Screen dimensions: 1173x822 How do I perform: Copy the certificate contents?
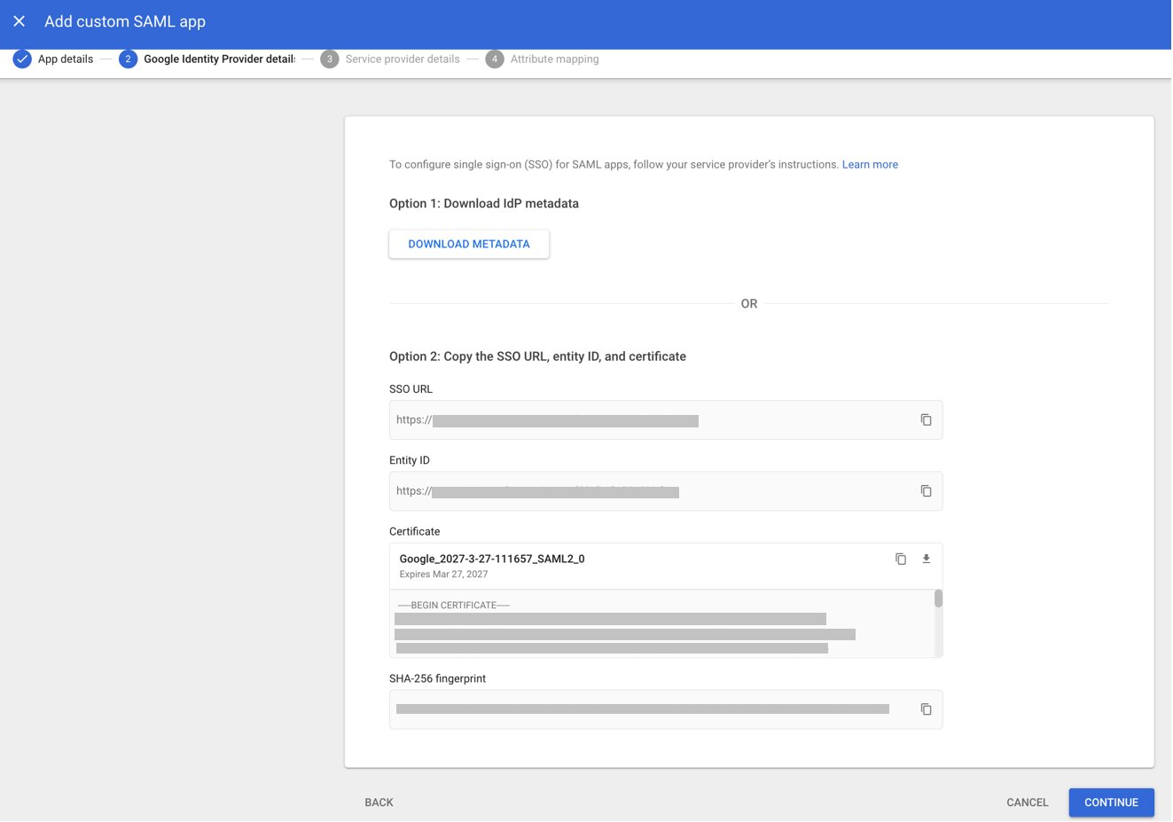pyautogui.click(x=900, y=560)
